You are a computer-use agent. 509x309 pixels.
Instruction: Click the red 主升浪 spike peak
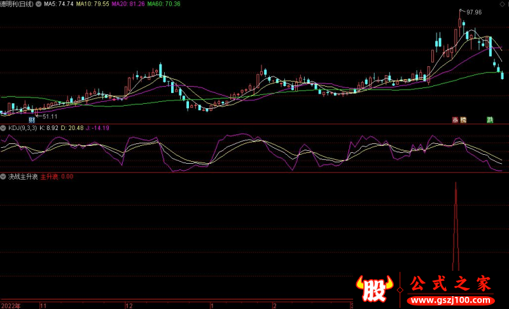point(456,185)
